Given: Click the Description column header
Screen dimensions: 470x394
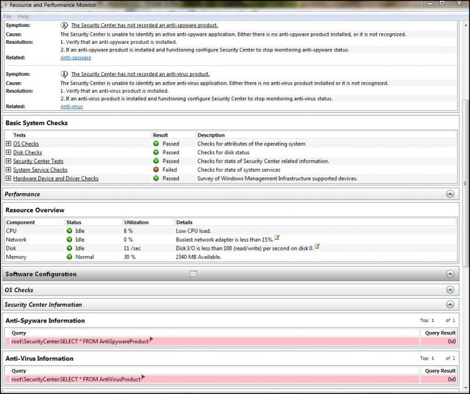Looking at the screenshot, I should pyautogui.click(x=211, y=136).
